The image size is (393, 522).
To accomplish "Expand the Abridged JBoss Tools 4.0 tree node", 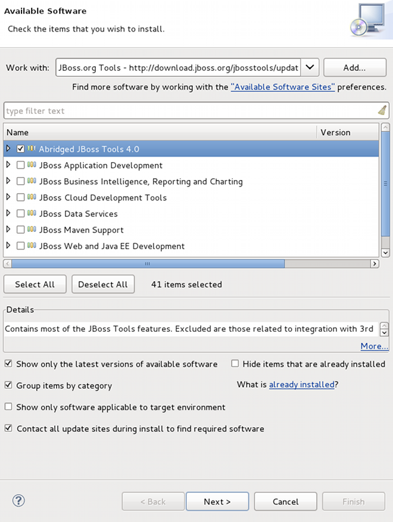I will click(x=8, y=148).
